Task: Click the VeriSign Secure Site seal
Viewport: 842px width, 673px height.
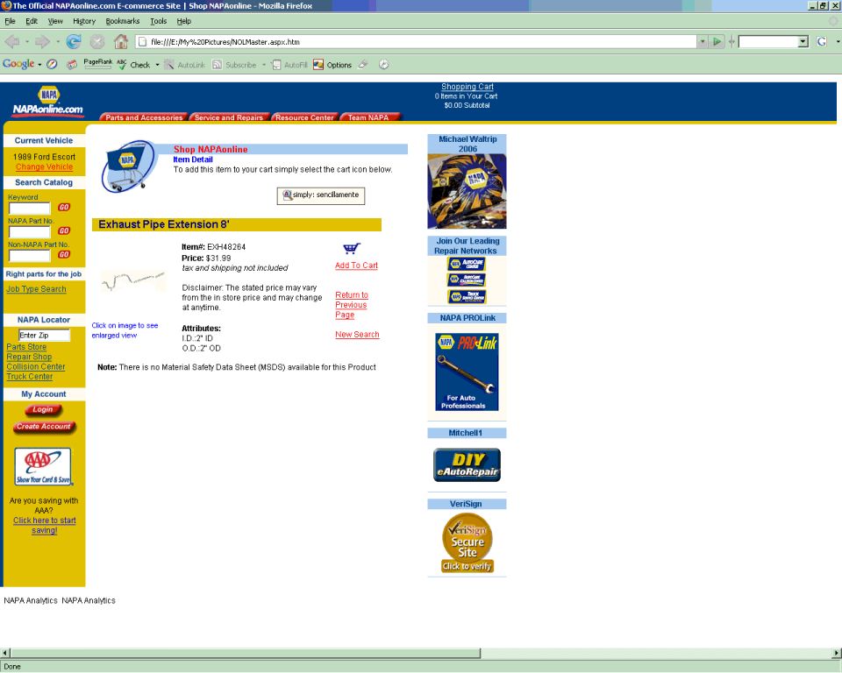Action: click(467, 542)
